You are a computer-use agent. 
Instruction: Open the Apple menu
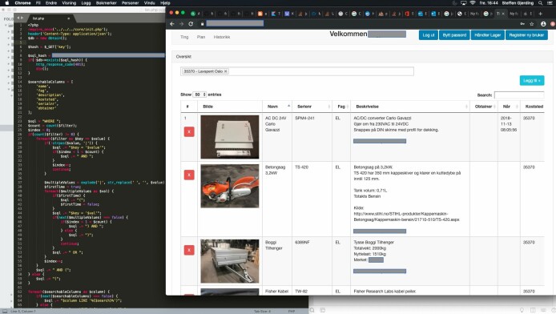pos(6,3)
